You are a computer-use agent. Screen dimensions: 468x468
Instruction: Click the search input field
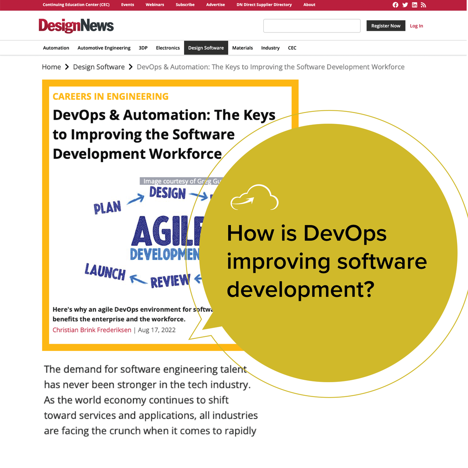click(x=312, y=26)
